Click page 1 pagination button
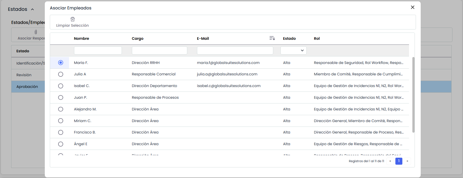This screenshot has height=178, width=463. [x=399, y=161]
